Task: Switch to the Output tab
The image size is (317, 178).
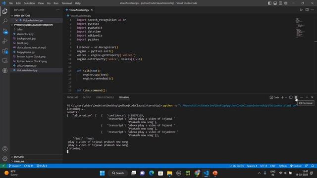Action: tap(87, 97)
